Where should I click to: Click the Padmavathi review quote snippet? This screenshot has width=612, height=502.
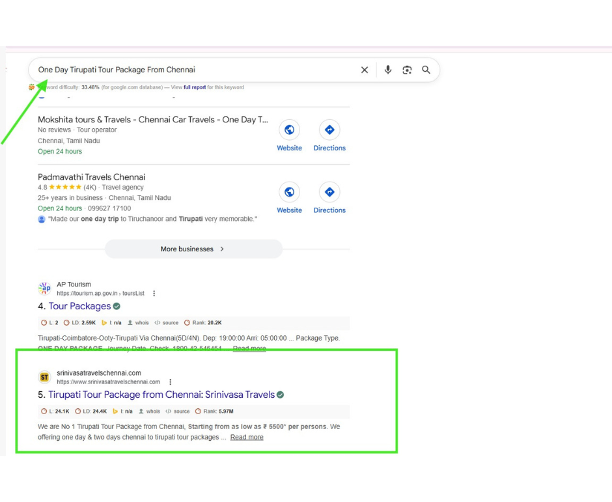(x=152, y=219)
